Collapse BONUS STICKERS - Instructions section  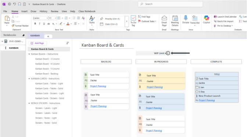click(29, 103)
